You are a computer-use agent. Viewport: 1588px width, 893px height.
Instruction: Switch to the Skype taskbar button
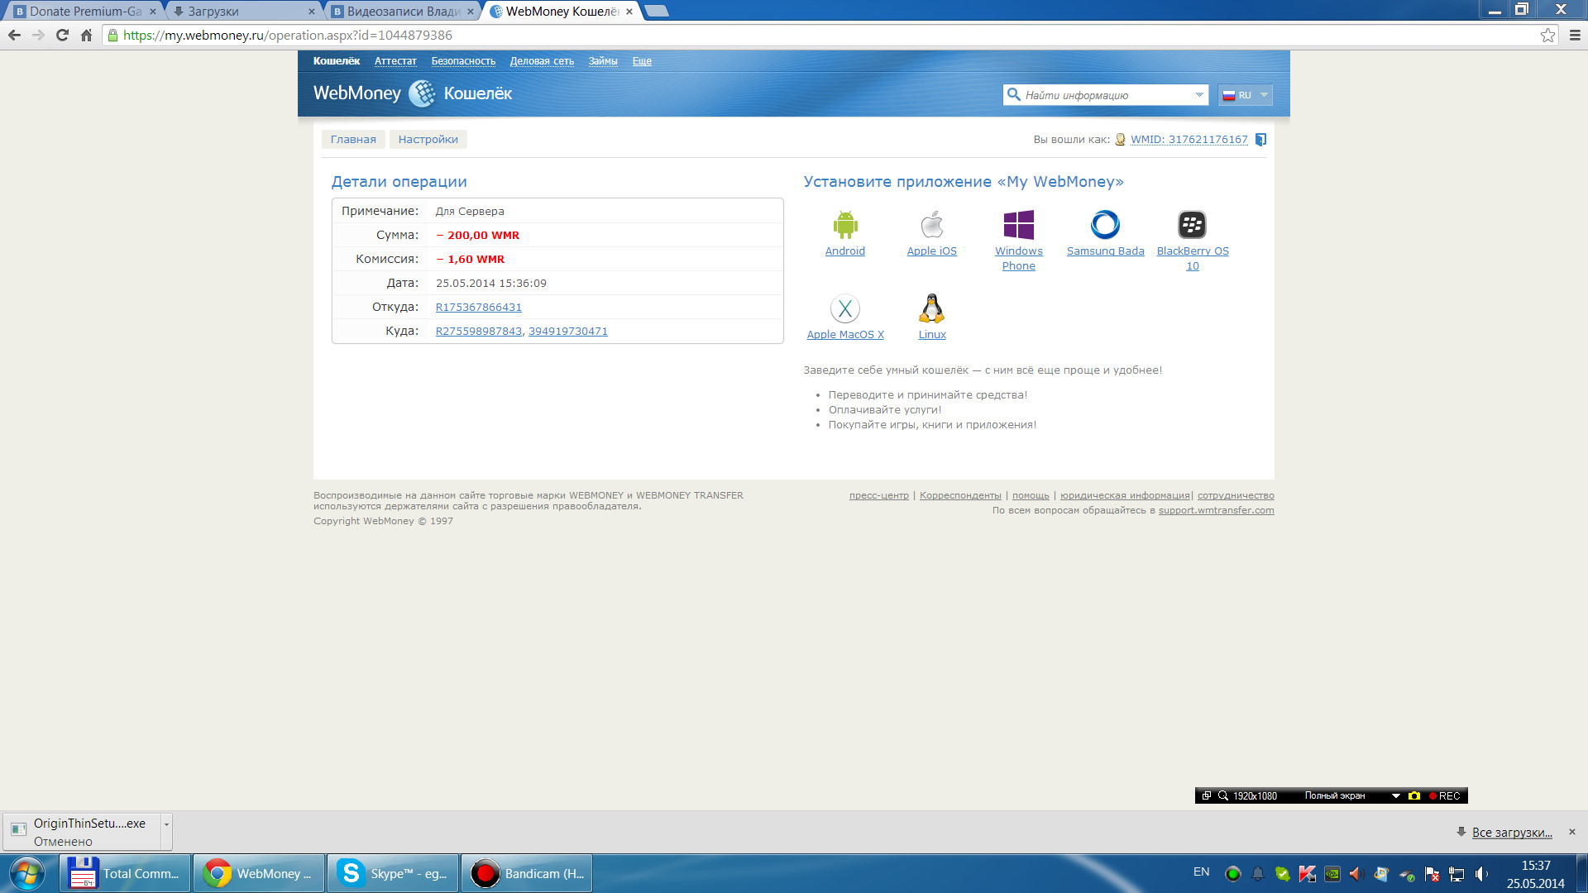tap(393, 873)
